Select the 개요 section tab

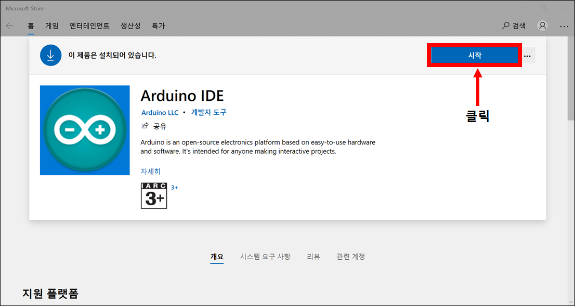click(x=217, y=257)
